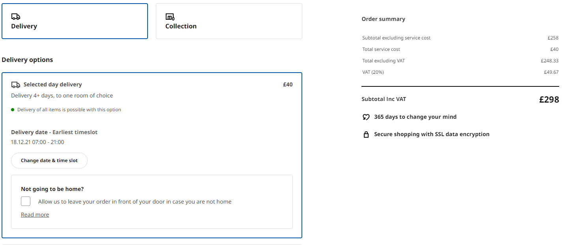The height and width of the screenshot is (245, 571).
Task: Open the Read more link
Action: (35, 214)
